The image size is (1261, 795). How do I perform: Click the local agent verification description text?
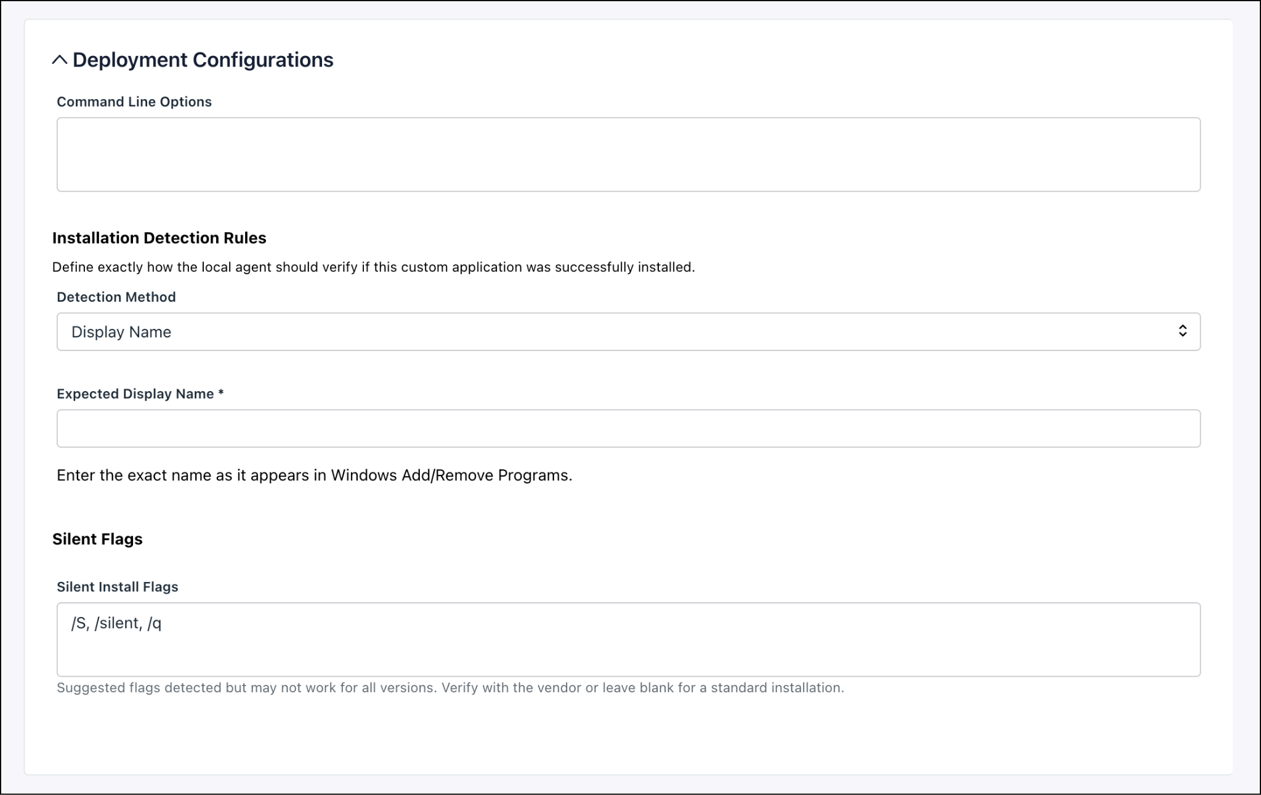pyautogui.click(x=373, y=267)
